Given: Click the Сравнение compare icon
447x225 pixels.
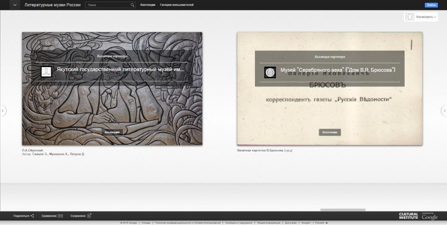Looking at the screenshot, I should click(60, 216).
